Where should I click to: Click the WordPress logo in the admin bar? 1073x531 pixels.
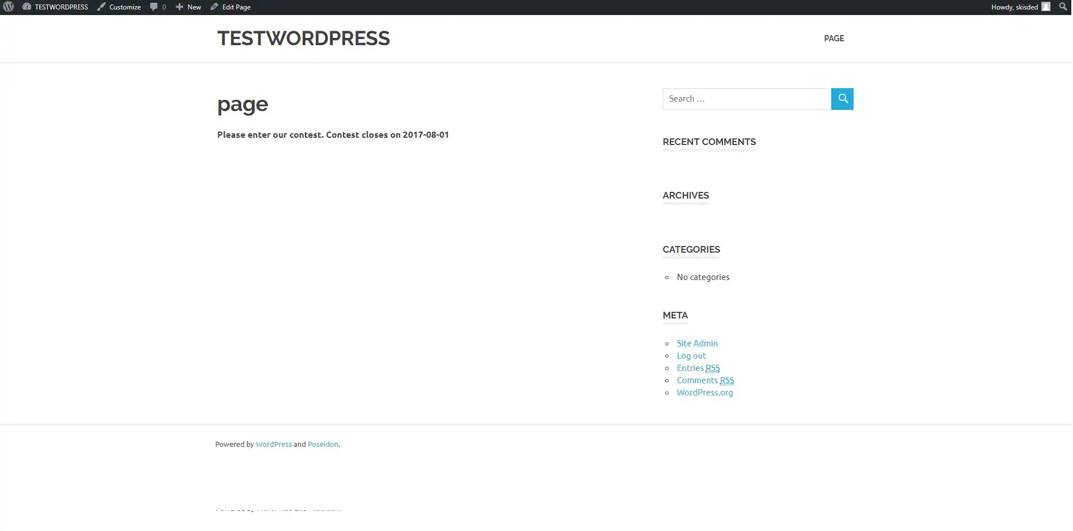(x=8, y=7)
